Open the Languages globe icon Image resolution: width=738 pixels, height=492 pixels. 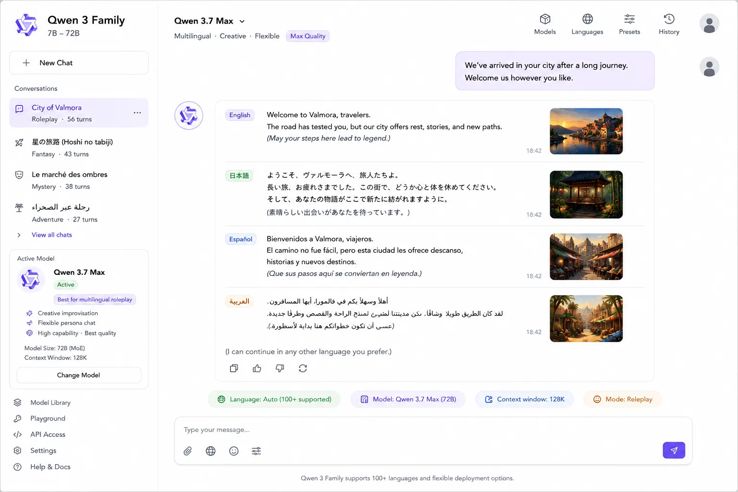point(587,19)
